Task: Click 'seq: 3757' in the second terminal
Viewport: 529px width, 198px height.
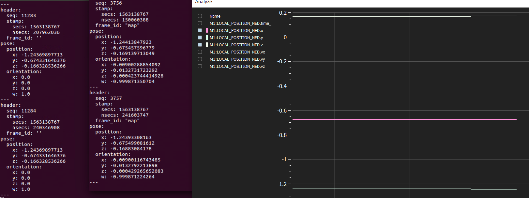Action: (x=109, y=98)
